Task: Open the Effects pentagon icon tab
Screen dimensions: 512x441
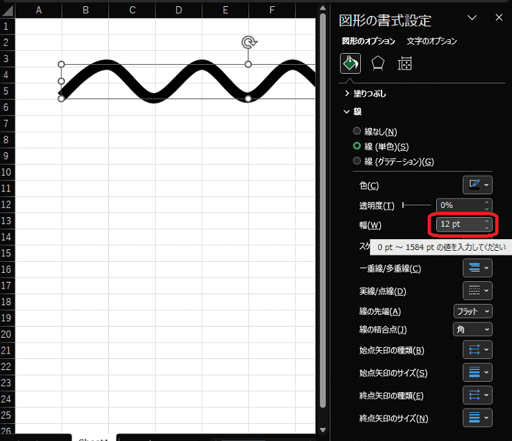Action: [377, 63]
